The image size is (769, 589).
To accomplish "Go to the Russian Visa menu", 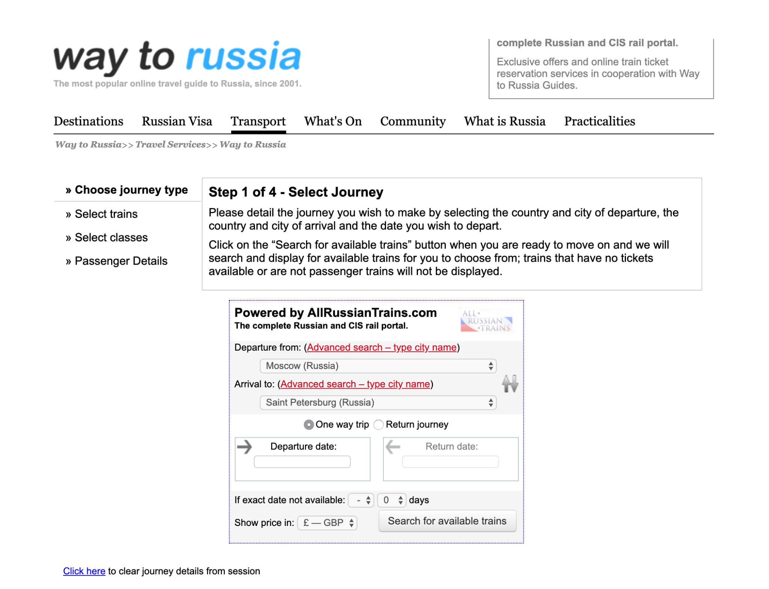I will pos(177,121).
